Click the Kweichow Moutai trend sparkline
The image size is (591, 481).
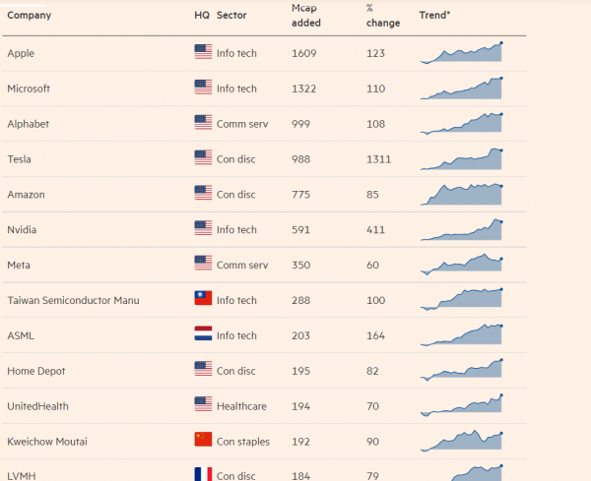(461, 441)
